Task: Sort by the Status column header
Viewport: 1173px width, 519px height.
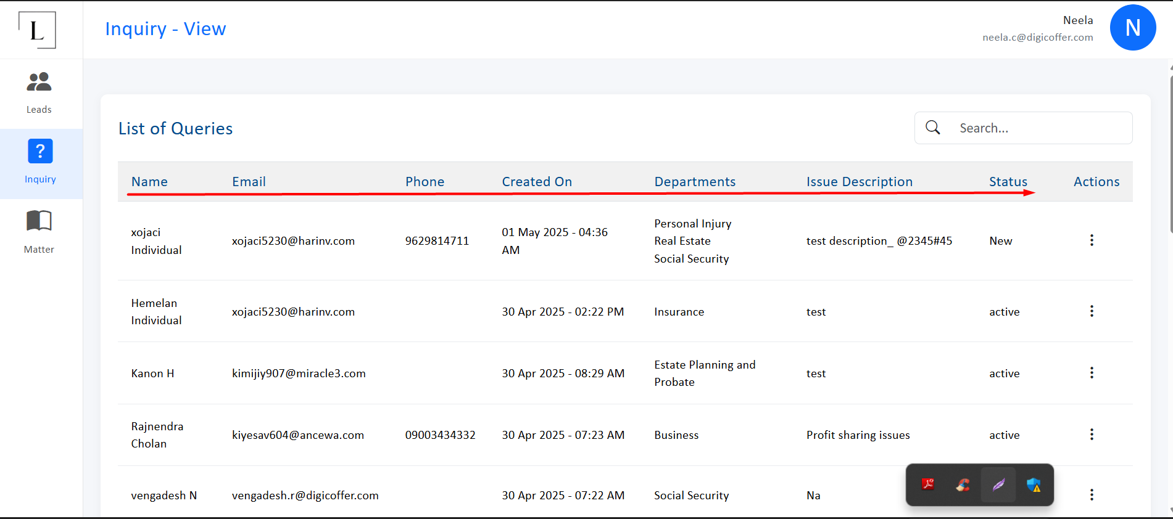Action: point(1008,182)
